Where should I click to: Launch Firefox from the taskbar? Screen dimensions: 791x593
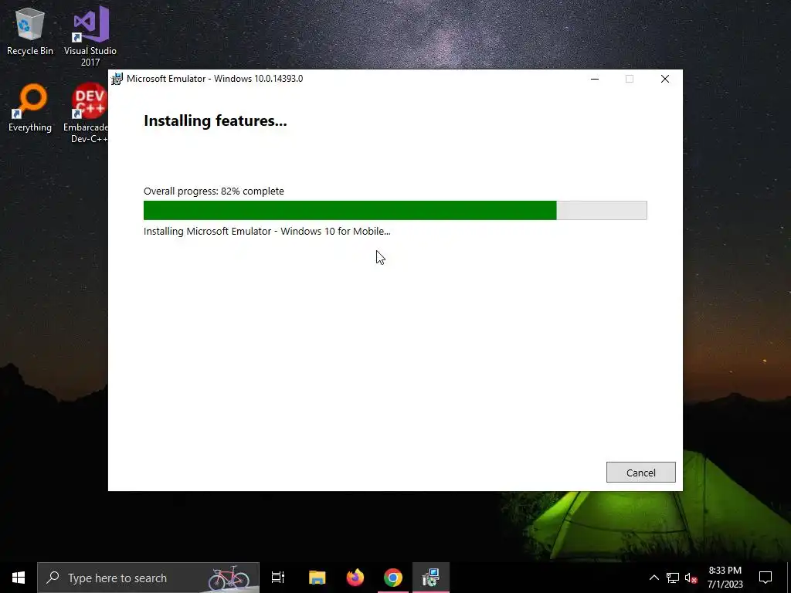pos(355,578)
